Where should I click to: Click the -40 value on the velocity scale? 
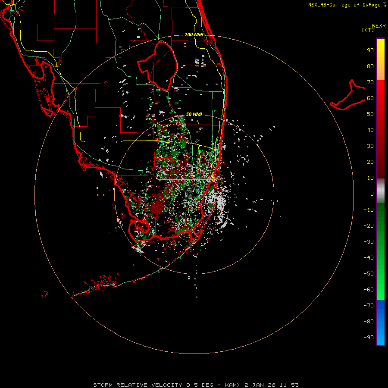[x=369, y=258]
